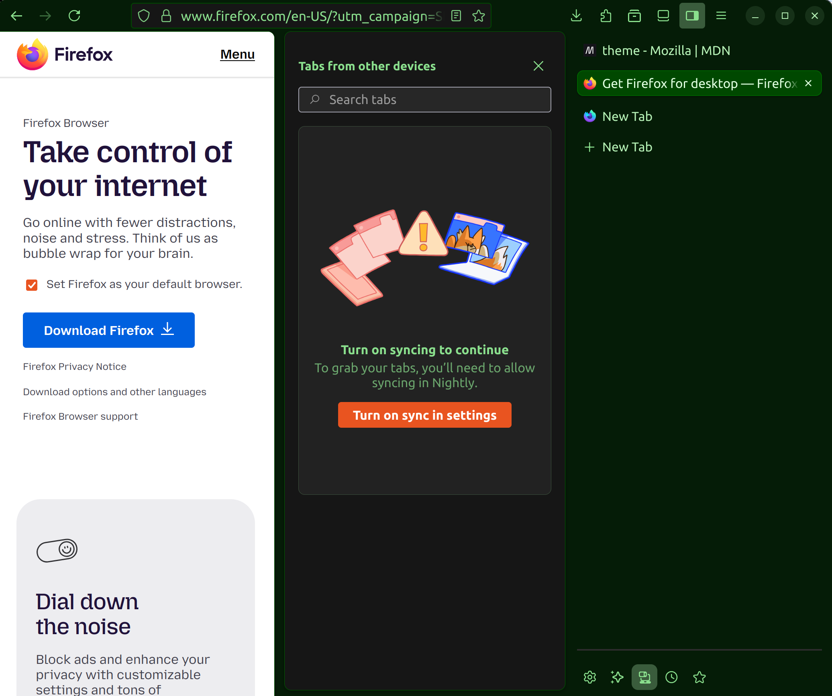Click Turn on sync in settings
Screen dimensions: 832x696
click(424, 415)
